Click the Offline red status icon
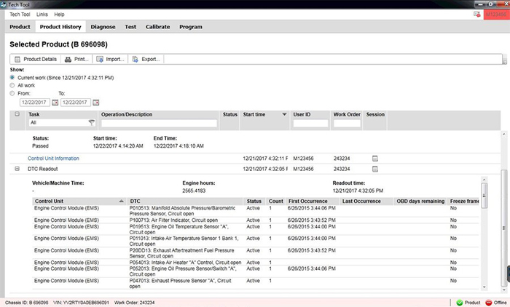510x307 pixels. [489, 303]
